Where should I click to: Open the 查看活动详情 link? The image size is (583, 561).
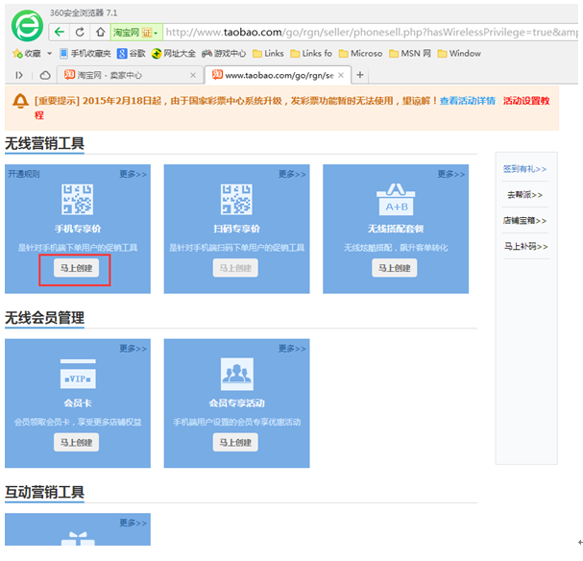pyautogui.click(x=468, y=101)
